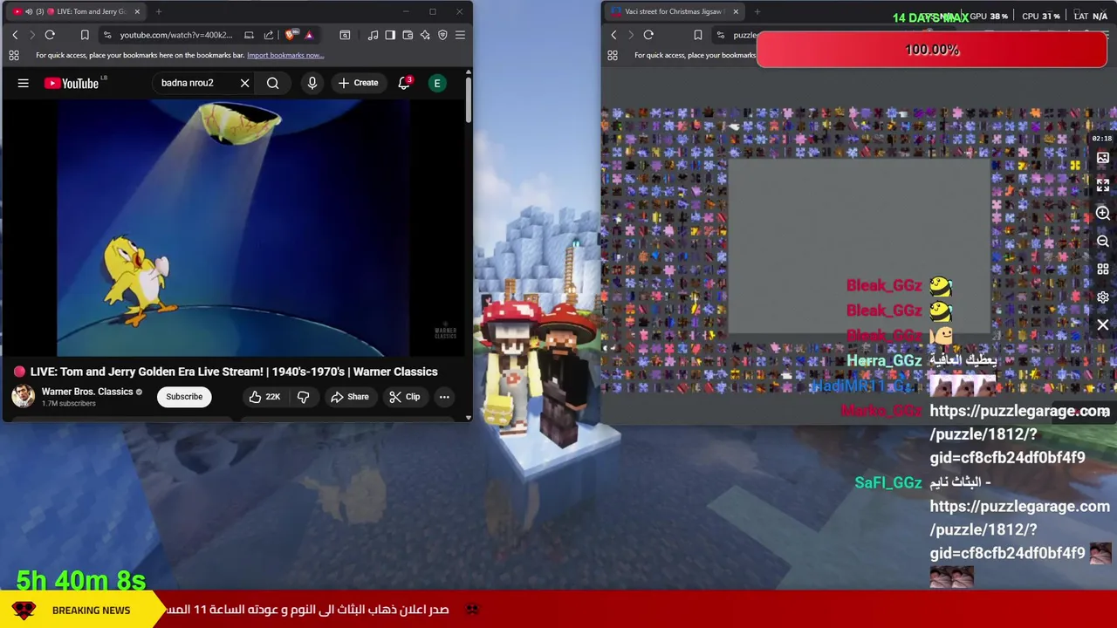
Task: Click the cast/install icon in YouTube address bar
Action: pyautogui.click(x=249, y=35)
